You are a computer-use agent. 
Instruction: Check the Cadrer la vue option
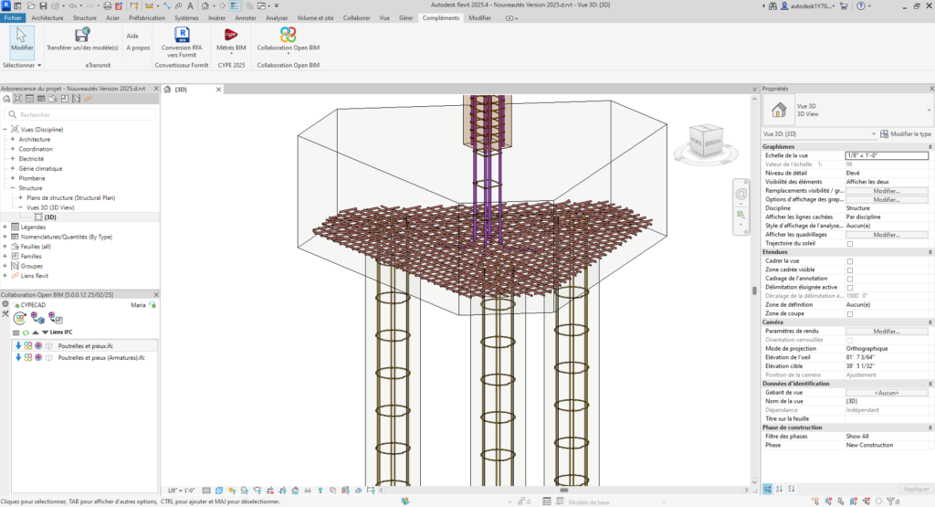pyautogui.click(x=850, y=260)
